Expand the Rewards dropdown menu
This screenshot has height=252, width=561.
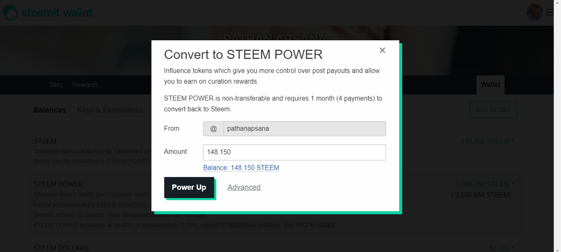click(x=88, y=85)
